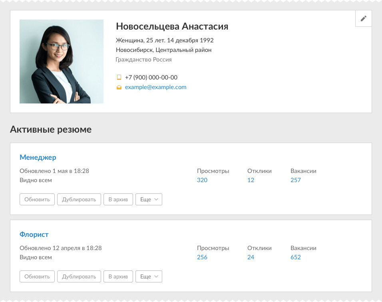382x302 pixels.
Task: Move the Менеджер resume to В архив
Action: 118,199
